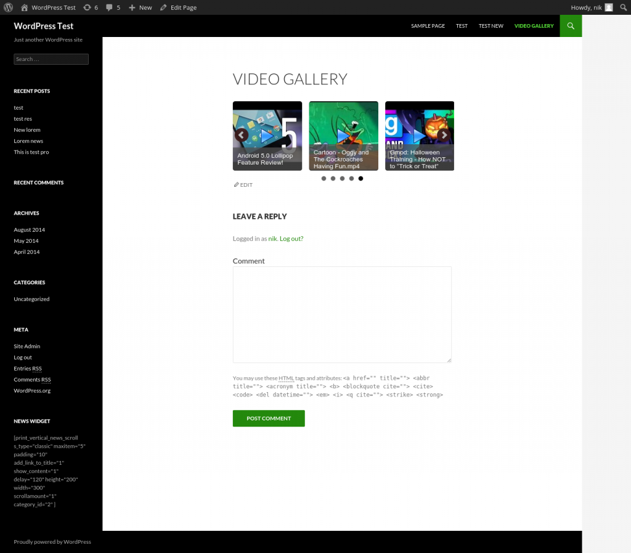Open the Uncategorized category link
Image resolution: width=631 pixels, height=553 pixels.
(31, 299)
